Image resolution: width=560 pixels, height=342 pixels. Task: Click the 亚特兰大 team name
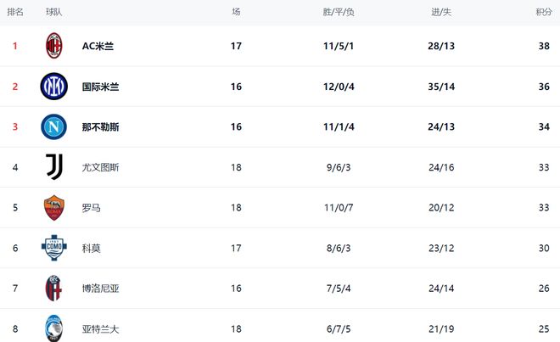pos(100,329)
